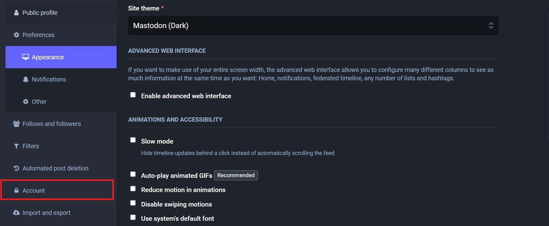The height and width of the screenshot is (226, 549).
Task: Go to Public profile settings
Action: pos(39,13)
